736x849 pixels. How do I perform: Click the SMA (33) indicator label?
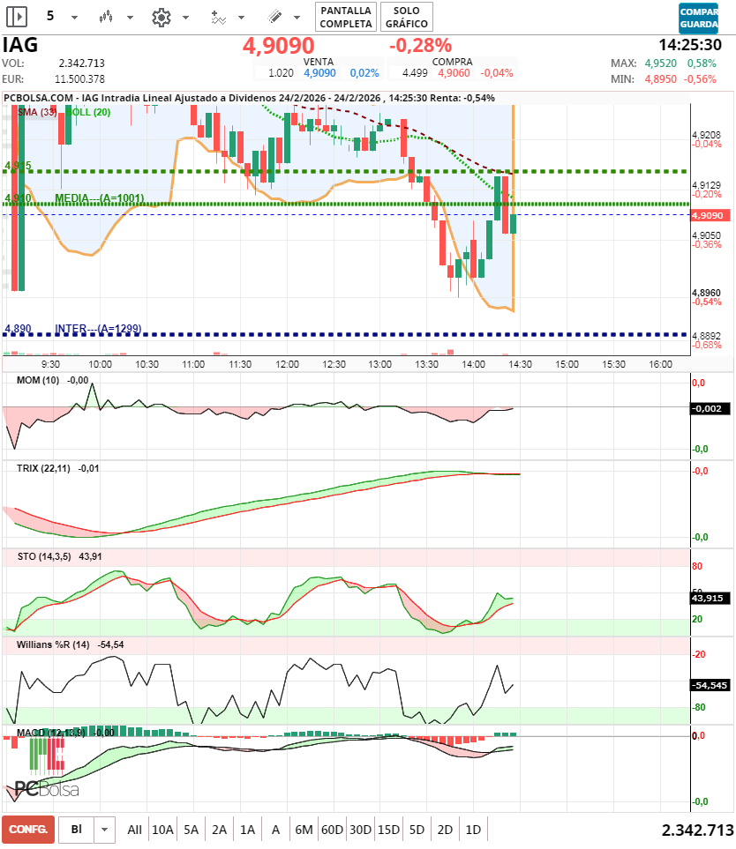(37, 112)
